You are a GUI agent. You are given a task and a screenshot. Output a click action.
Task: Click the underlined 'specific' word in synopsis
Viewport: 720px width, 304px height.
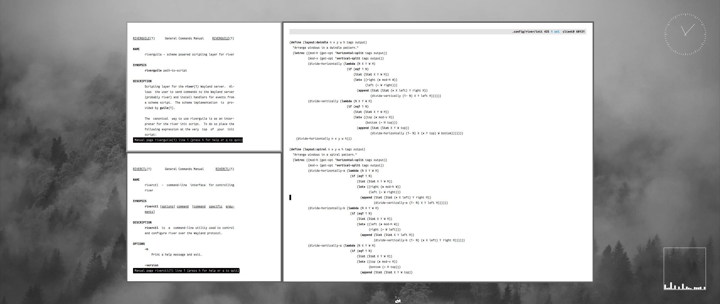tap(215, 207)
